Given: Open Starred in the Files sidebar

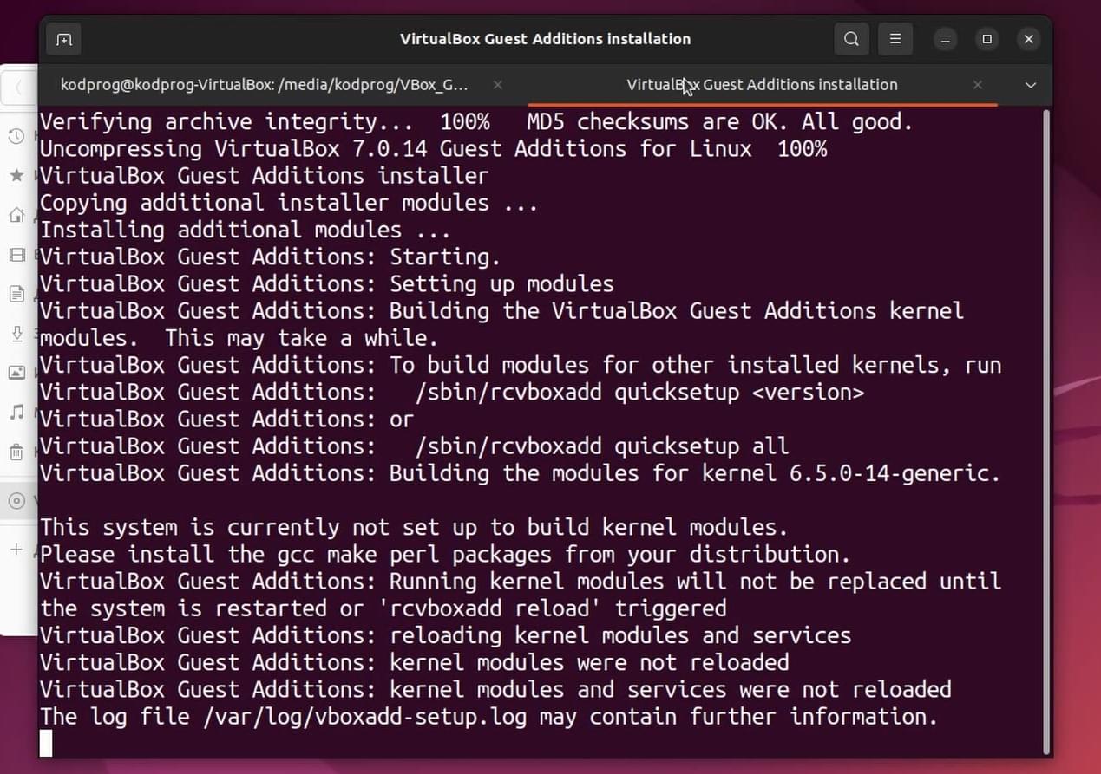Looking at the screenshot, I should click(x=16, y=176).
